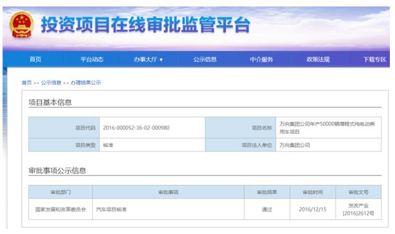Open 政策法规 in navigation bar

tap(318, 59)
